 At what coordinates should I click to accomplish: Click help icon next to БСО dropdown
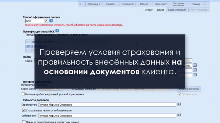tap(51, 20)
